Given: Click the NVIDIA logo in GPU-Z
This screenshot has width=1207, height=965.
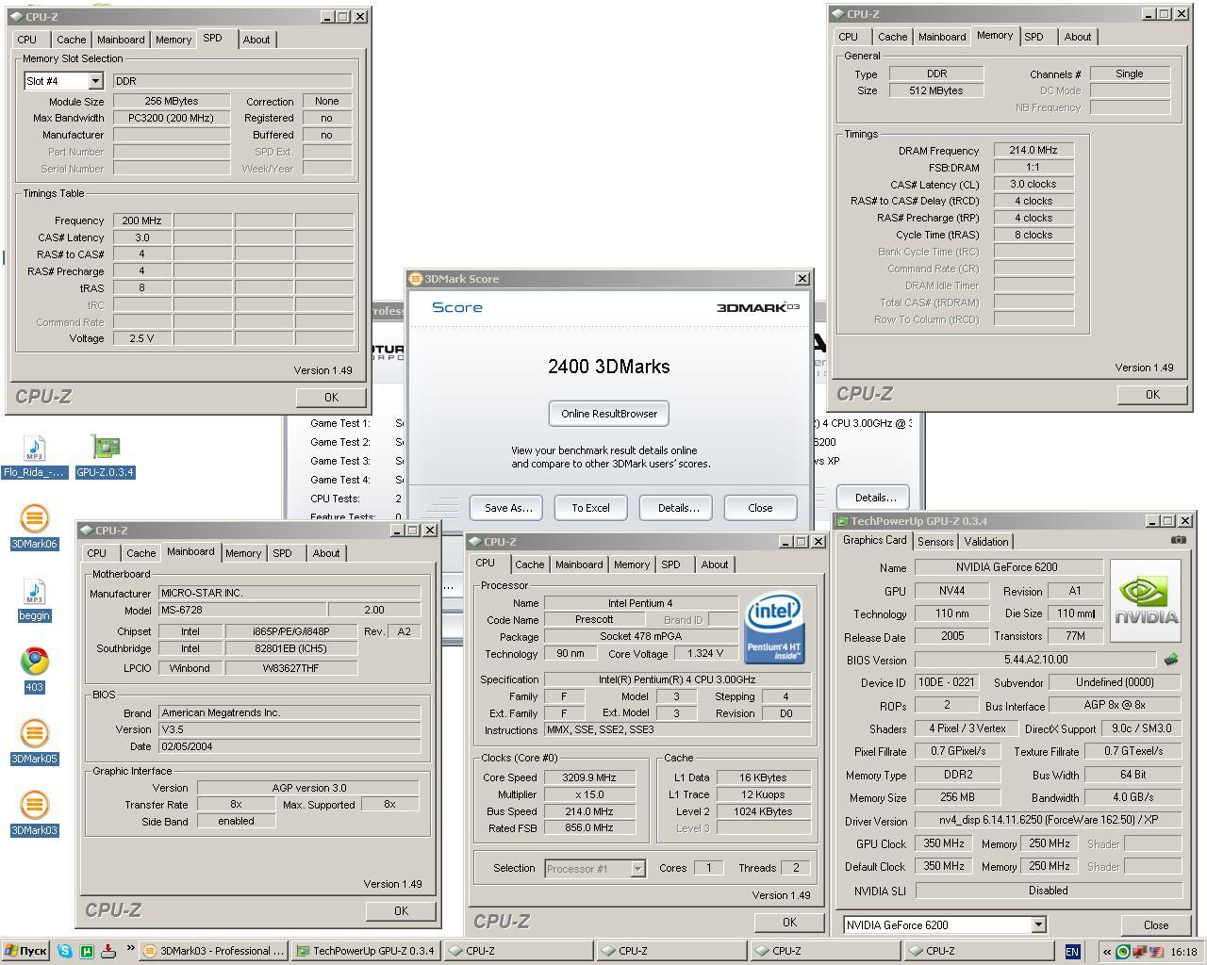Looking at the screenshot, I should pos(1146,601).
